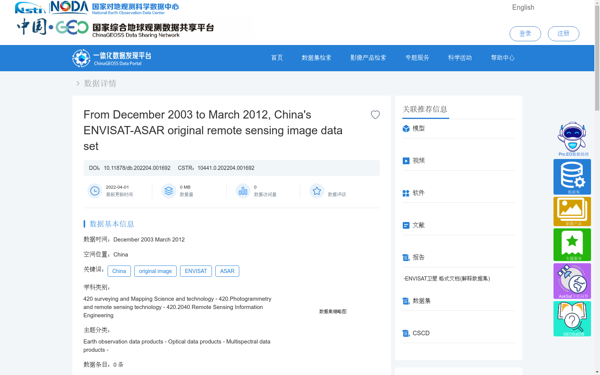Click the 2022-04-01 update date
The height and width of the screenshot is (375, 600).
point(117,187)
